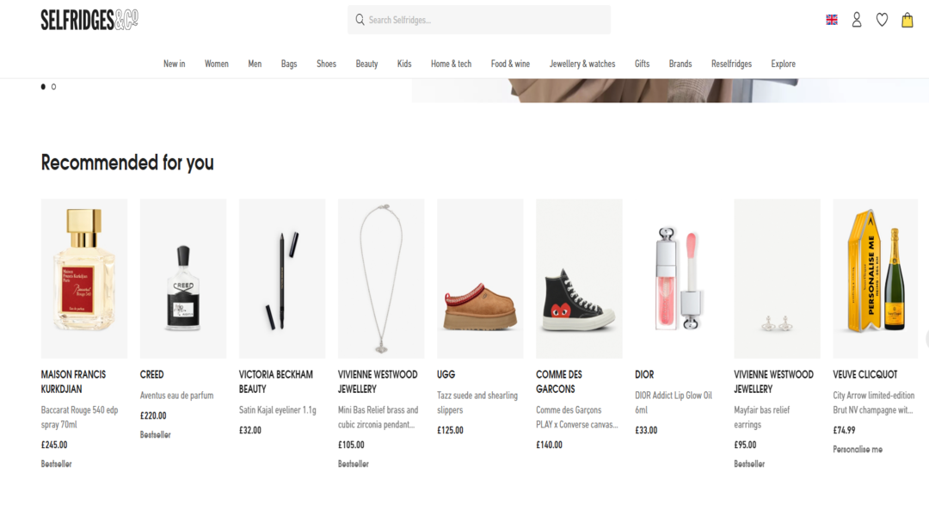Screen dimensions: 929x516
Task: Click the CREED brand name
Action: (151, 374)
